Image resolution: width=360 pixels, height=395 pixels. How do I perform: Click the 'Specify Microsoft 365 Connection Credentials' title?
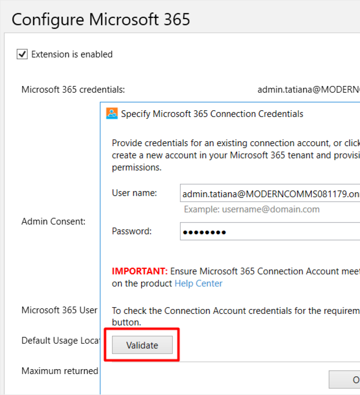point(212,114)
